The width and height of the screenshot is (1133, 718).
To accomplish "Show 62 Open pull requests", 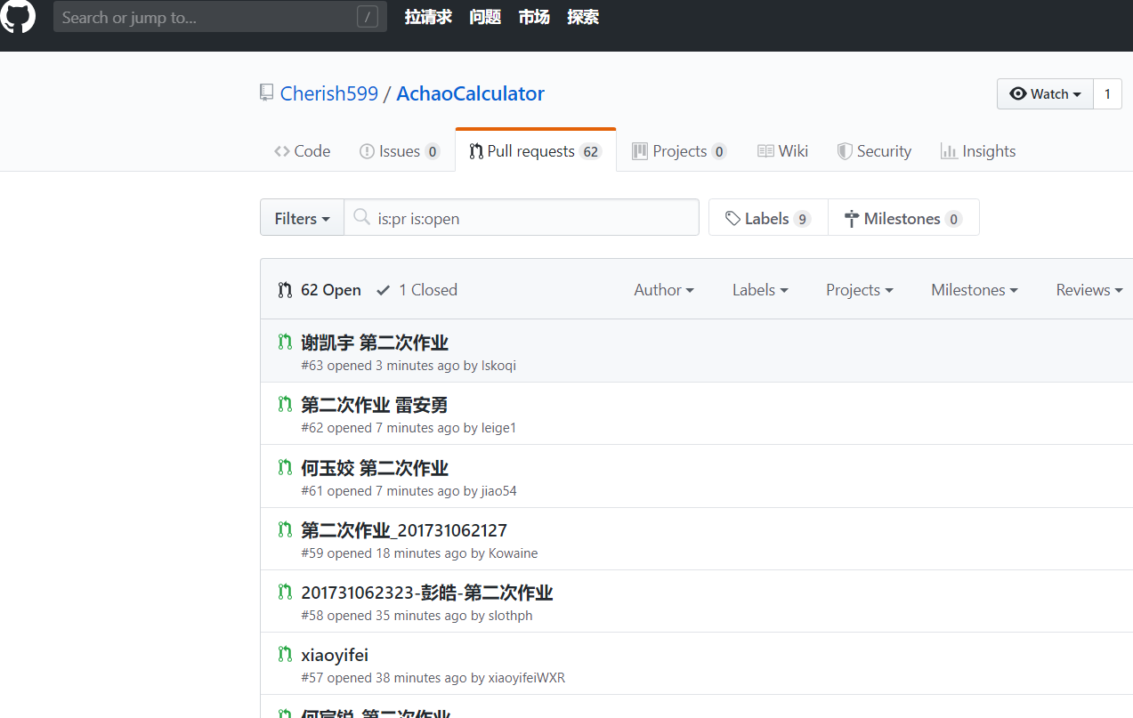I will coord(320,290).
